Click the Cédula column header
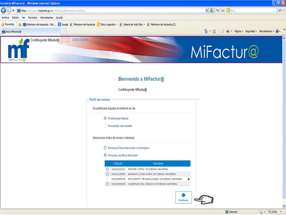 click(x=118, y=163)
